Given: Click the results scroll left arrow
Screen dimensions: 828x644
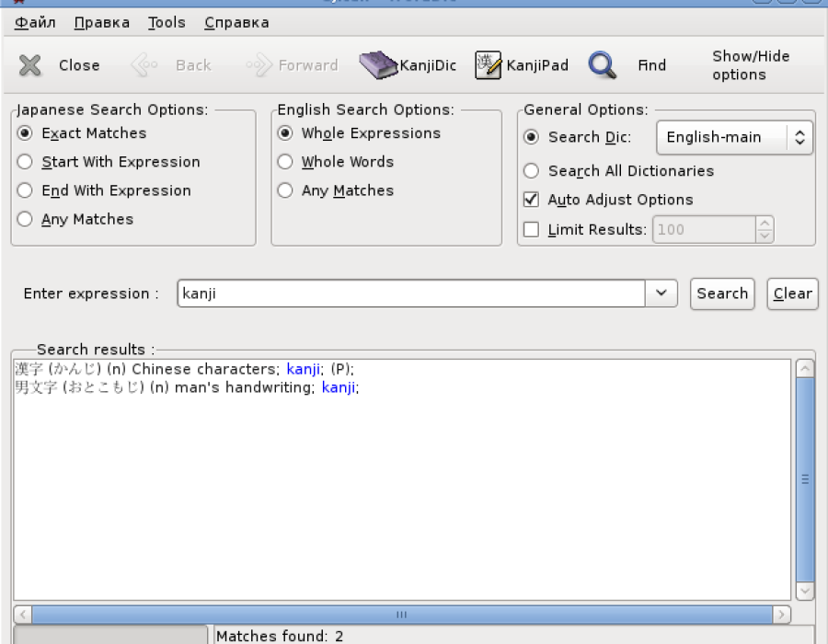Looking at the screenshot, I should tap(23, 615).
